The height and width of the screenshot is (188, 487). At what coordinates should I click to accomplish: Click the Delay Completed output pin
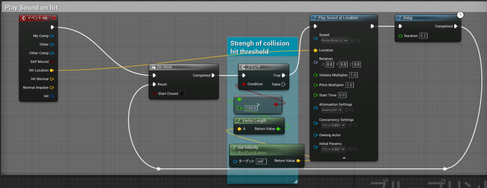[456, 27]
